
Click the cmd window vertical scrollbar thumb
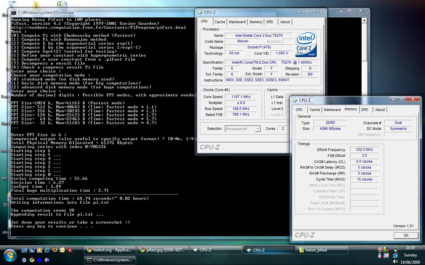(364, 42)
